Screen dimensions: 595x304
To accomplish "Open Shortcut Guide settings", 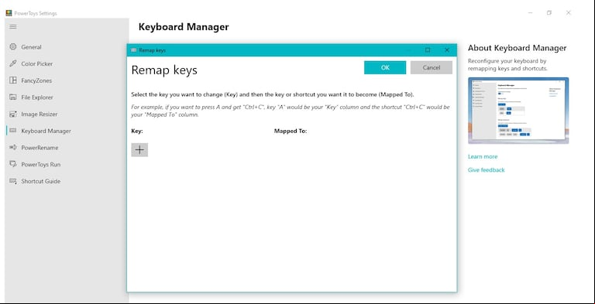I will click(40, 181).
